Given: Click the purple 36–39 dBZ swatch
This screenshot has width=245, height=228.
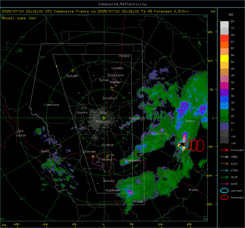Looking at the screenshot, I should pyautogui.click(x=224, y=92).
